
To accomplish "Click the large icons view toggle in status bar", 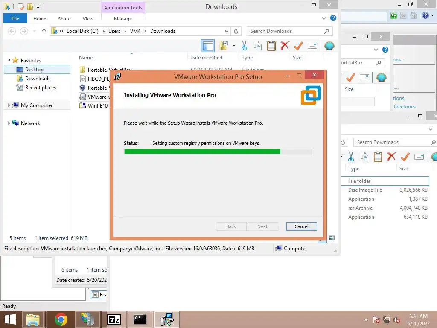I will (x=331, y=238).
